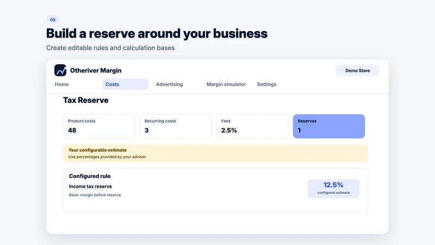Click the Tax Reserve heading
435x245 pixels.
pyautogui.click(x=86, y=100)
